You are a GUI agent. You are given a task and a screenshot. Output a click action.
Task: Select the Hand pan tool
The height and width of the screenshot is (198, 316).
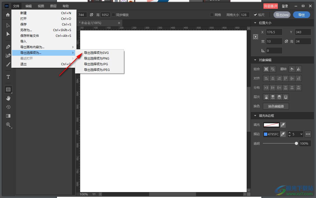(8, 98)
